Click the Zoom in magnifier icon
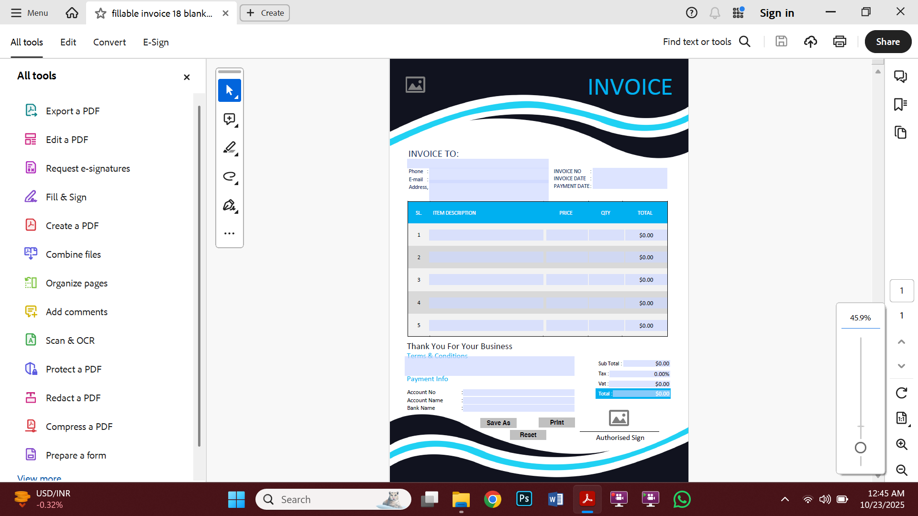The image size is (918, 516). [902, 444]
